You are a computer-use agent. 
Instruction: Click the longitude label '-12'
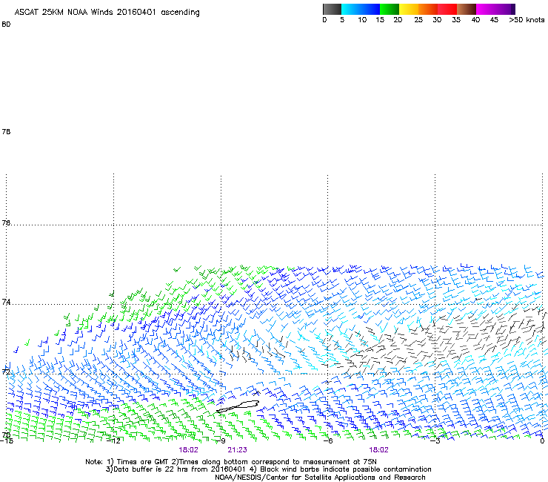(x=114, y=441)
